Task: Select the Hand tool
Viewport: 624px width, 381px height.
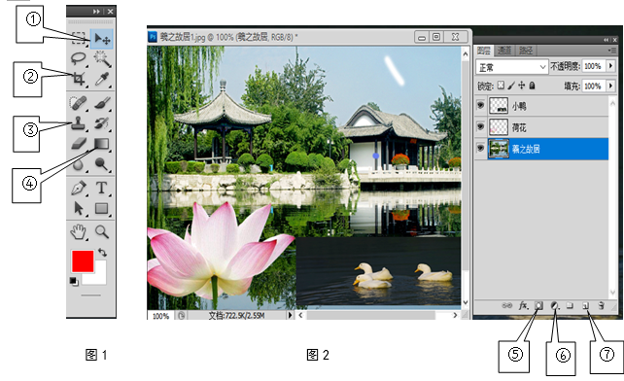Action: 79,231
